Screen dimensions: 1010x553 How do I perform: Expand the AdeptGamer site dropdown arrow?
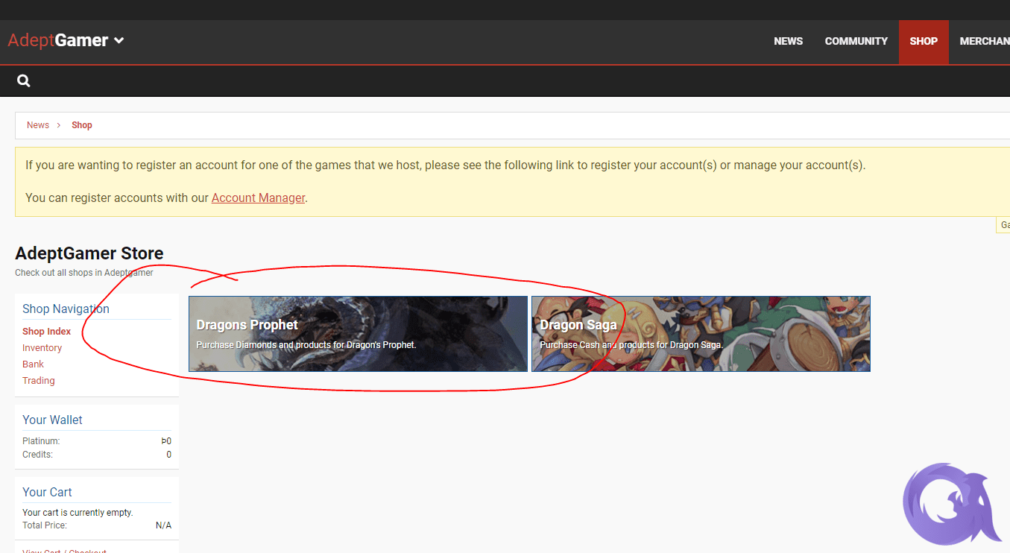point(119,41)
